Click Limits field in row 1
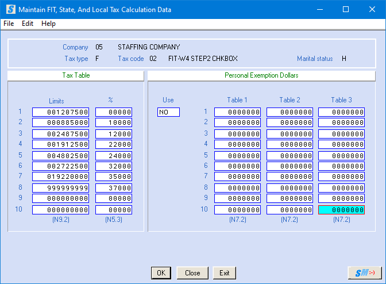Viewport: 386px width, 284px height. point(60,112)
